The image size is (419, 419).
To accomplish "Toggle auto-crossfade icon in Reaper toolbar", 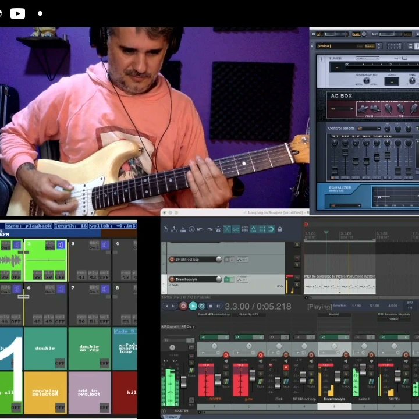I will [x=227, y=229].
